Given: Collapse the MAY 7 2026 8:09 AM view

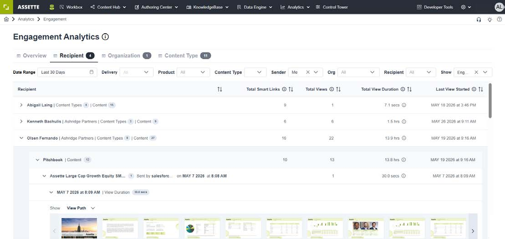Looking at the screenshot, I should [51, 192].
